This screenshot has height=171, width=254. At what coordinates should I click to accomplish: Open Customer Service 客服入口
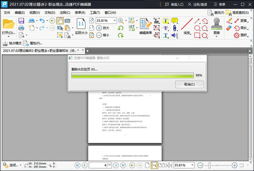174,4
